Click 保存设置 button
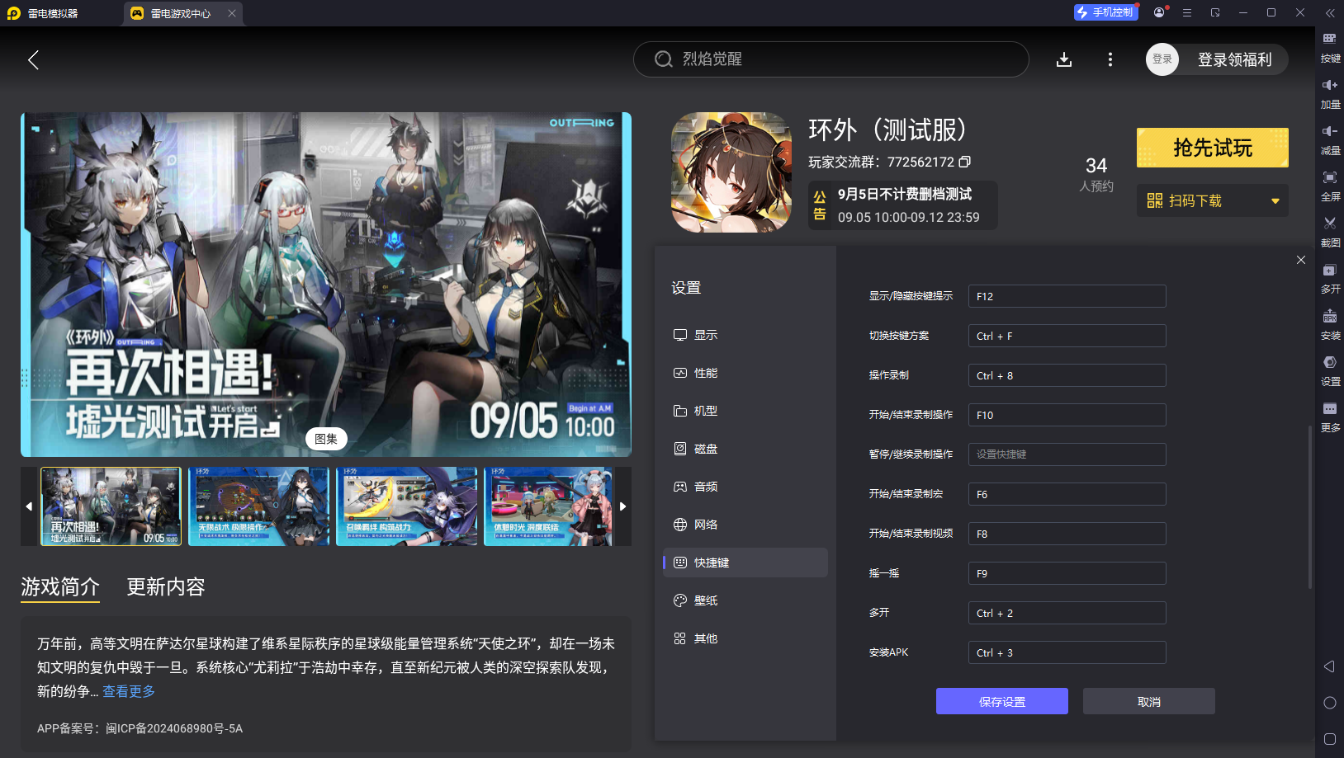The height and width of the screenshot is (758, 1344). 1001,701
